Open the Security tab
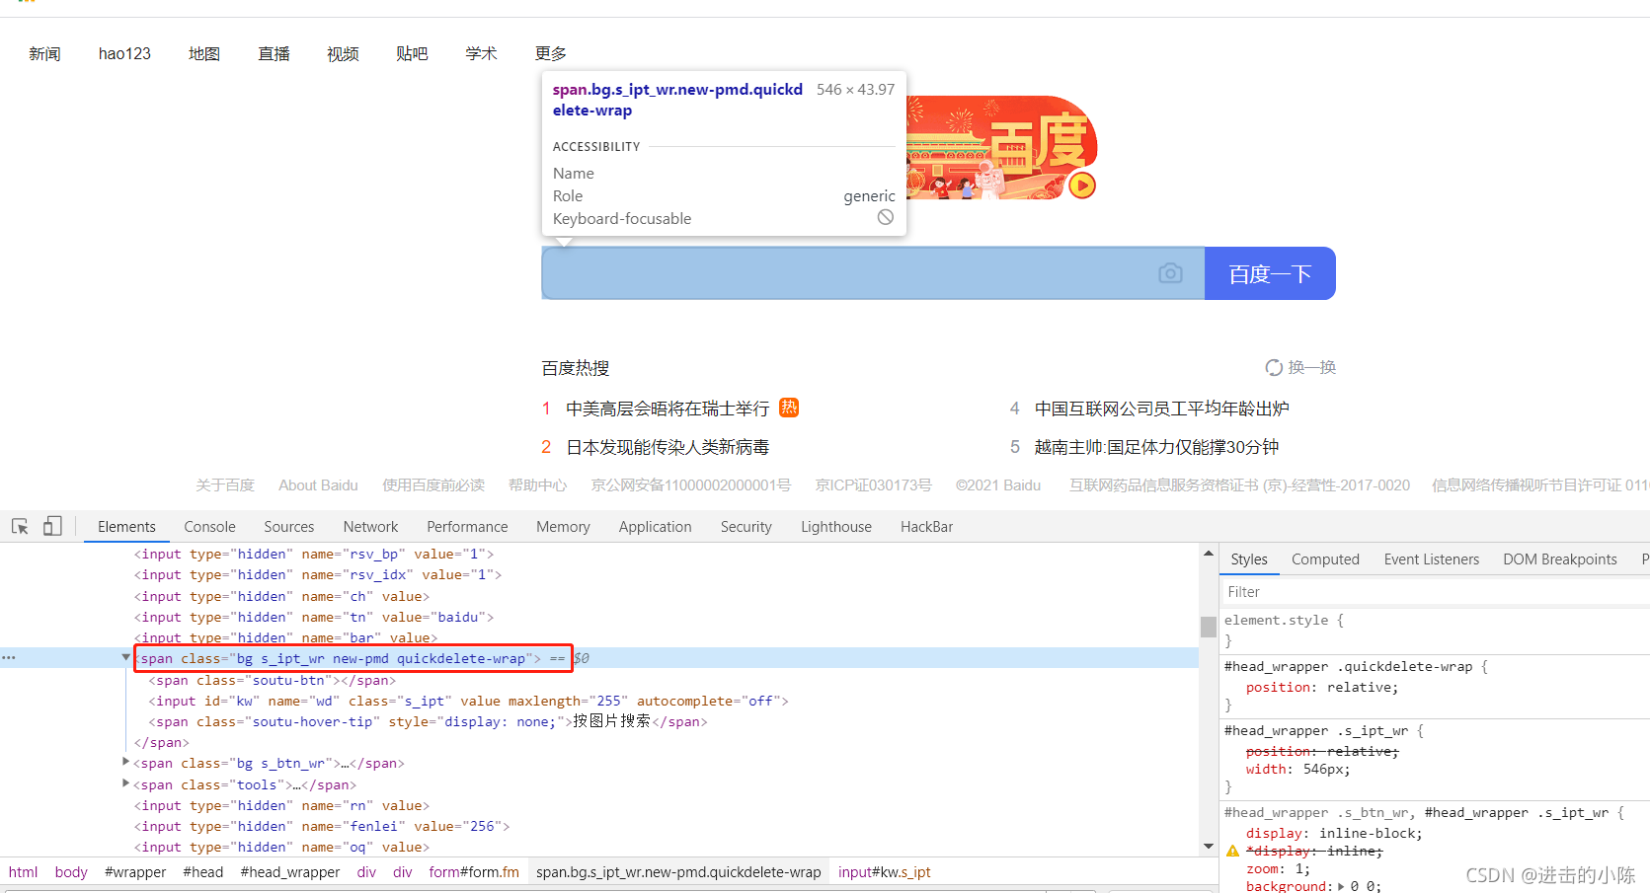 746,527
